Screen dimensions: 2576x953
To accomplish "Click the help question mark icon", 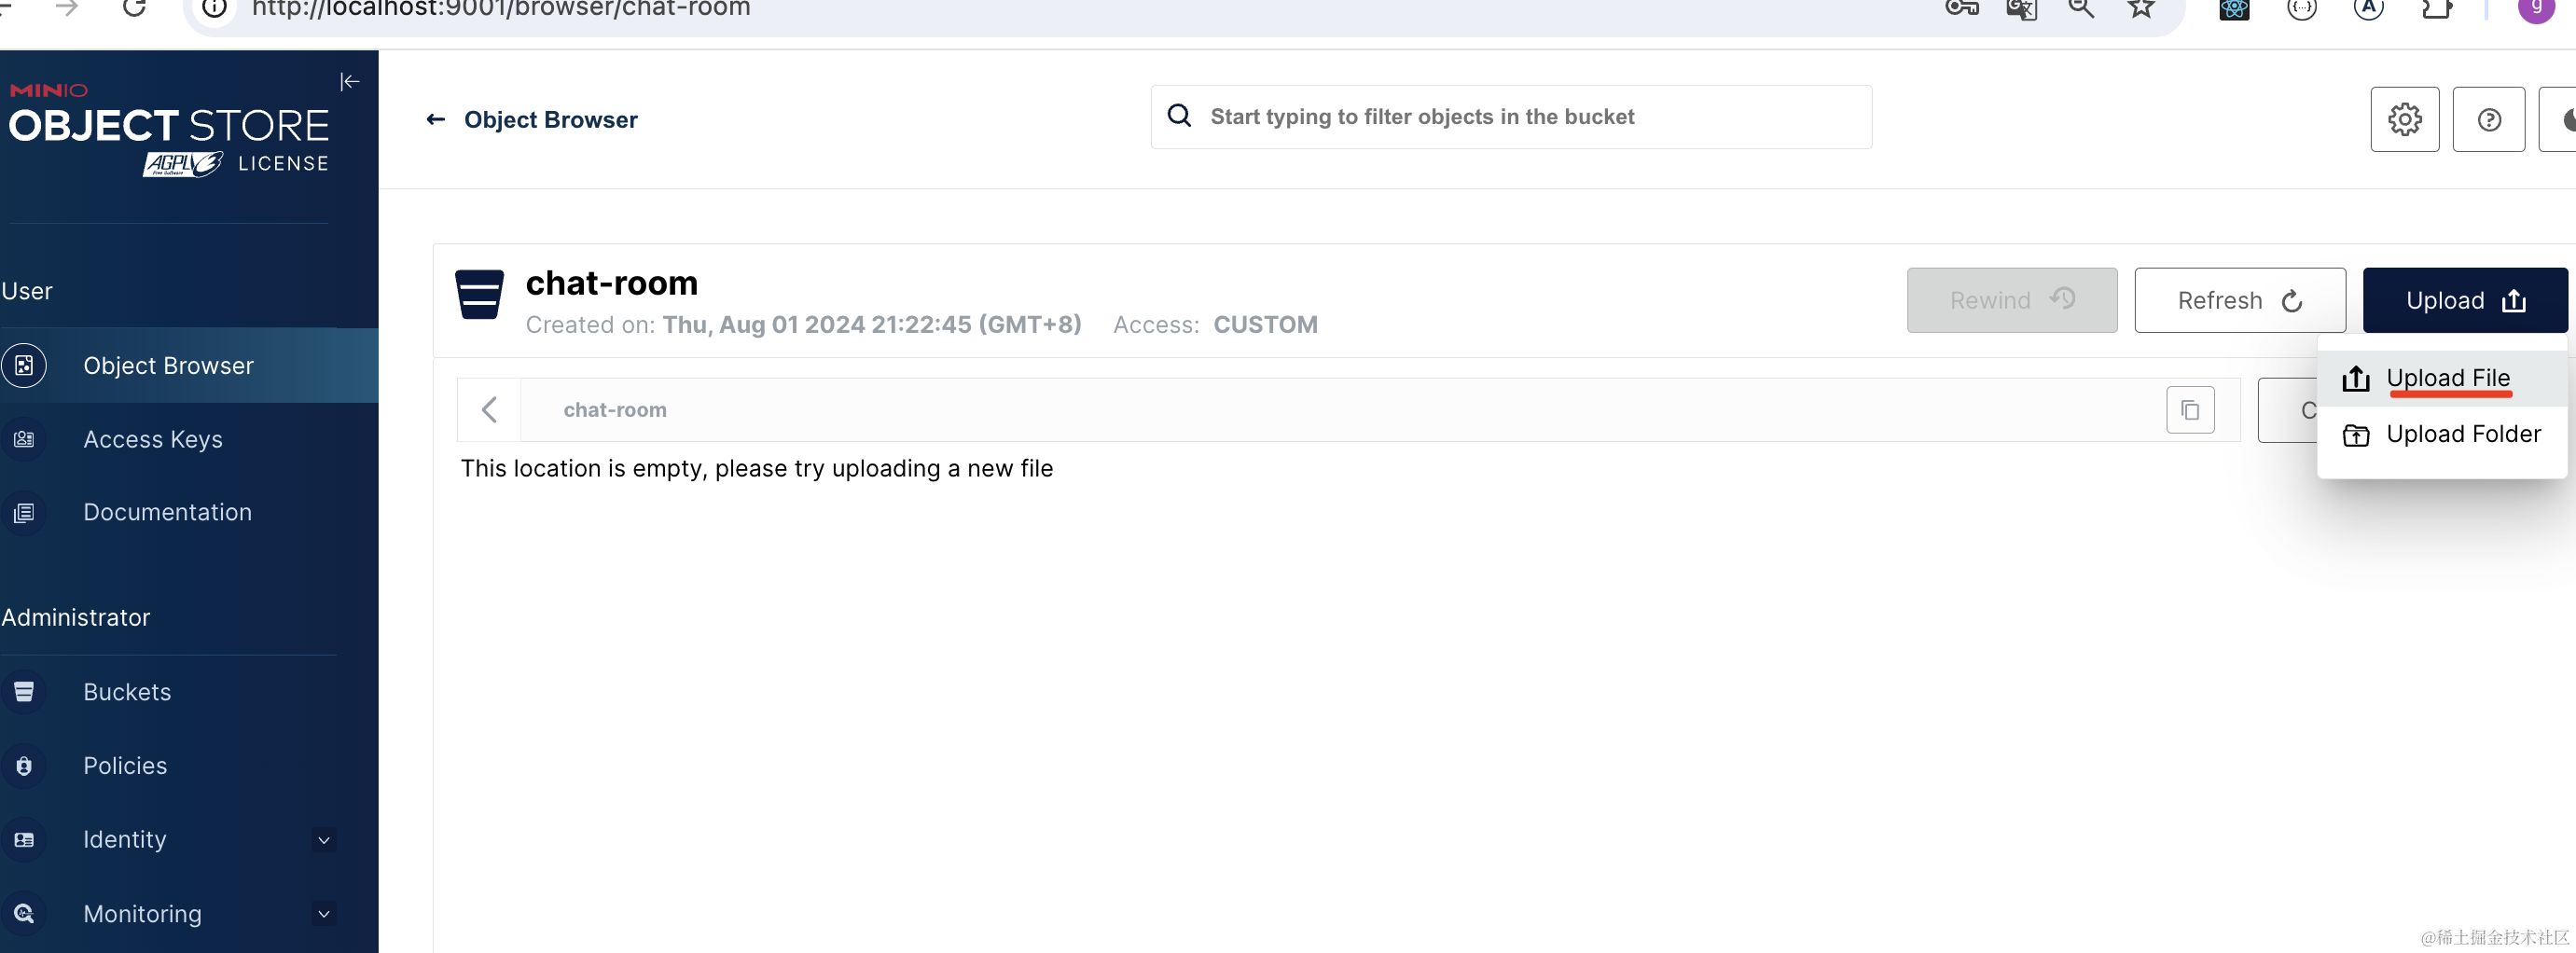I will [2488, 120].
